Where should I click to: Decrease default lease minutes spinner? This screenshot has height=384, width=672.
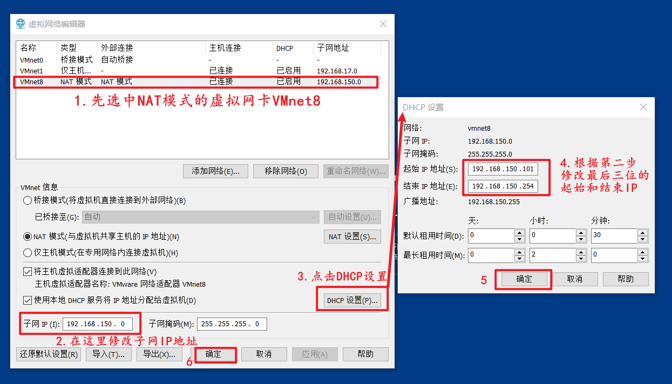tap(643, 239)
